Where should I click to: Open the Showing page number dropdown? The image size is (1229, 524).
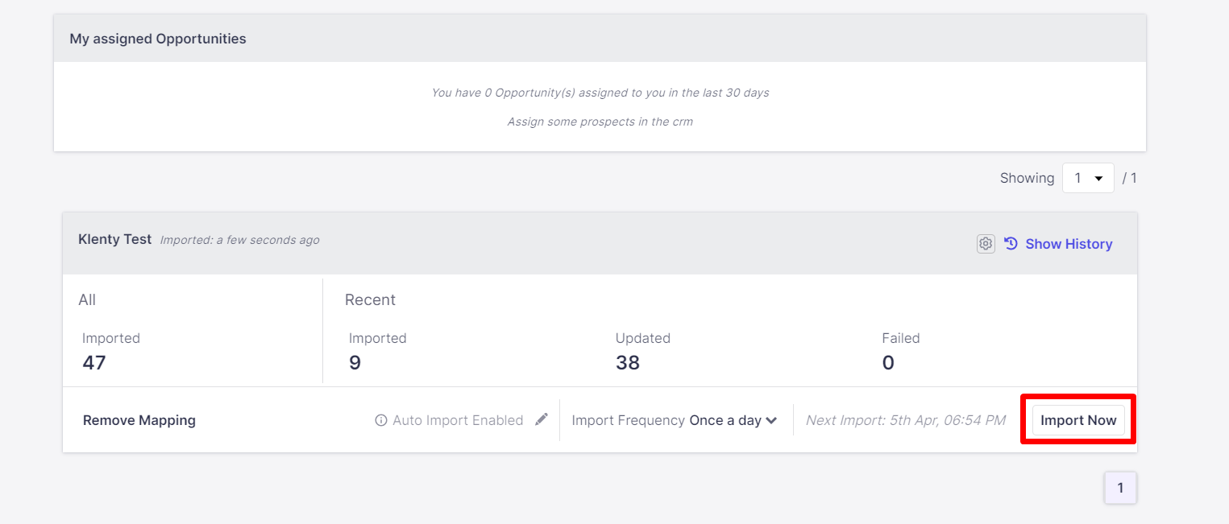[1087, 178]
